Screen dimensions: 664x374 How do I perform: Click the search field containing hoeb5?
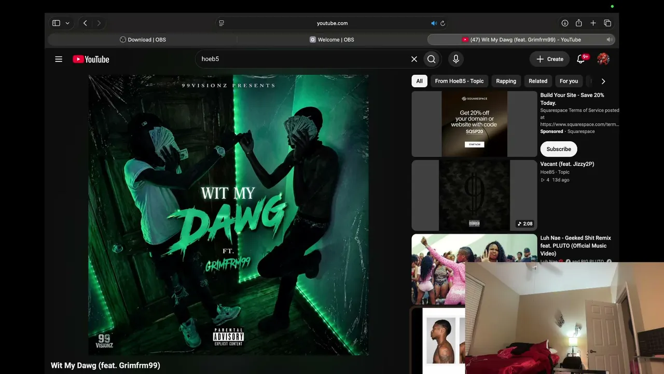click(x=303, y=59)
